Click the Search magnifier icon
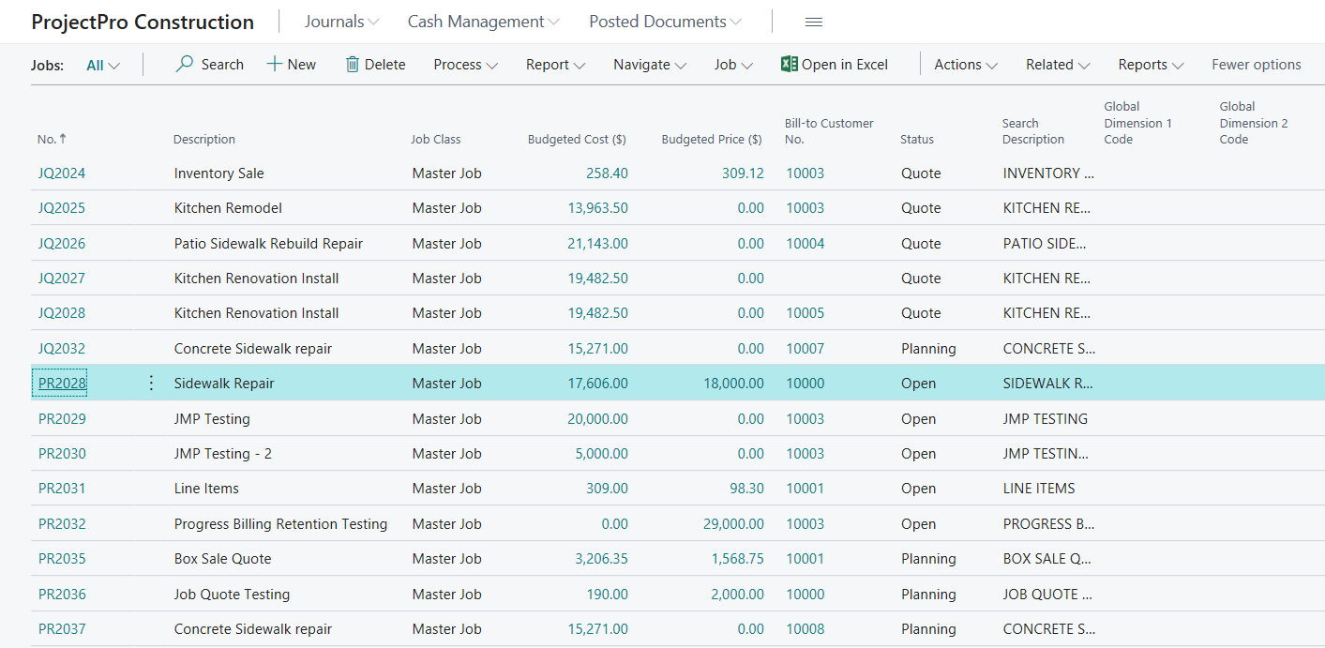 click(x=185, y=64)
